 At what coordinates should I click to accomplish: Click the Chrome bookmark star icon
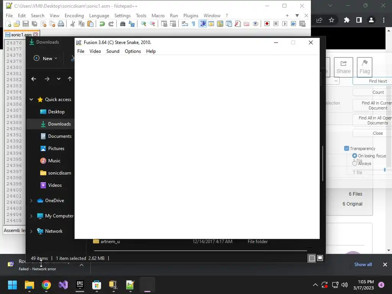332,20
